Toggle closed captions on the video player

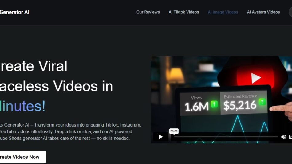tap(290, 137)
